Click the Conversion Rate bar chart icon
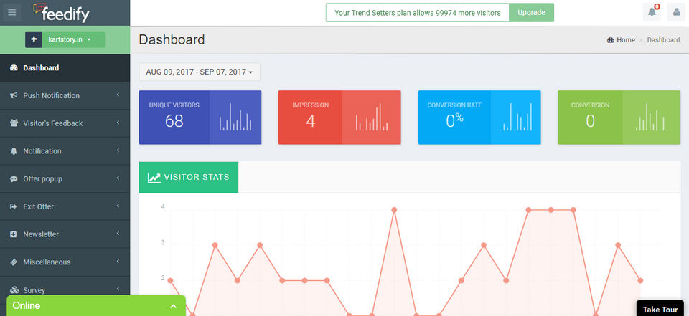Viewport: 689px width, 316px height. point(516,118)
